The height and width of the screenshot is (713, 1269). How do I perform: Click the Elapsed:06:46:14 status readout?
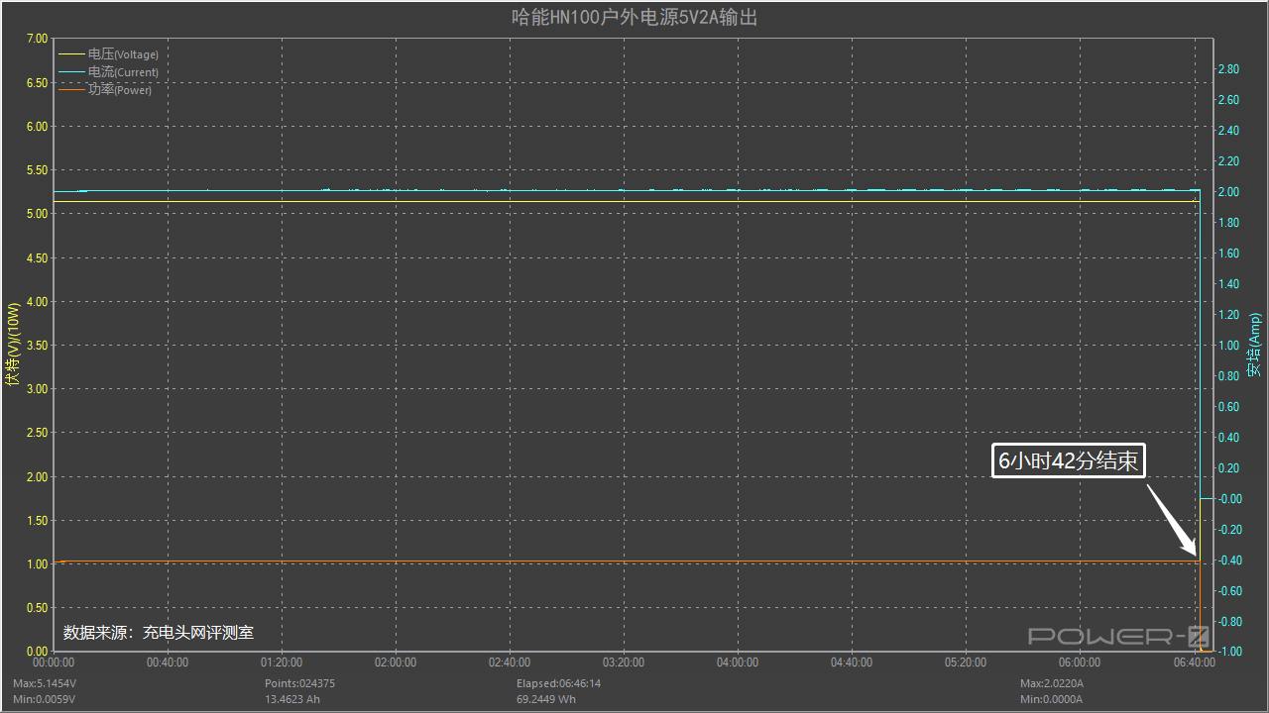click(x=558, y=683)
